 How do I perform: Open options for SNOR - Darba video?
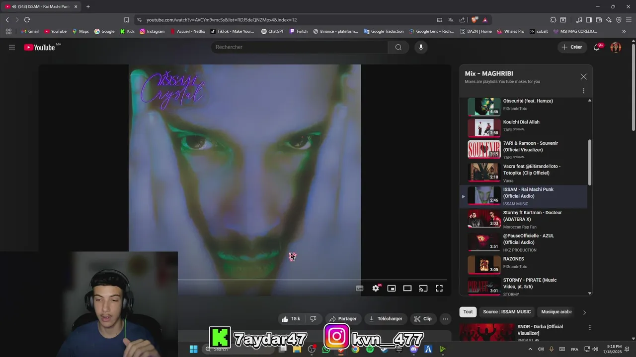(x=590, y=328)
